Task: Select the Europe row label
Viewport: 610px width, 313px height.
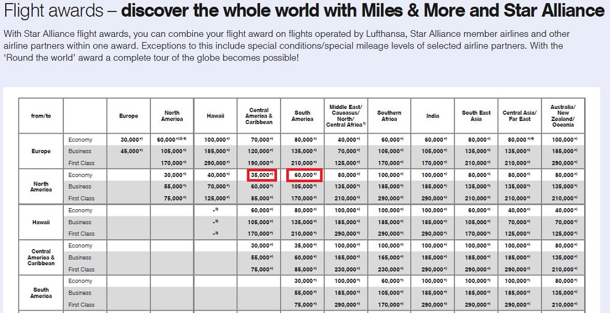Action: [41, 151]
